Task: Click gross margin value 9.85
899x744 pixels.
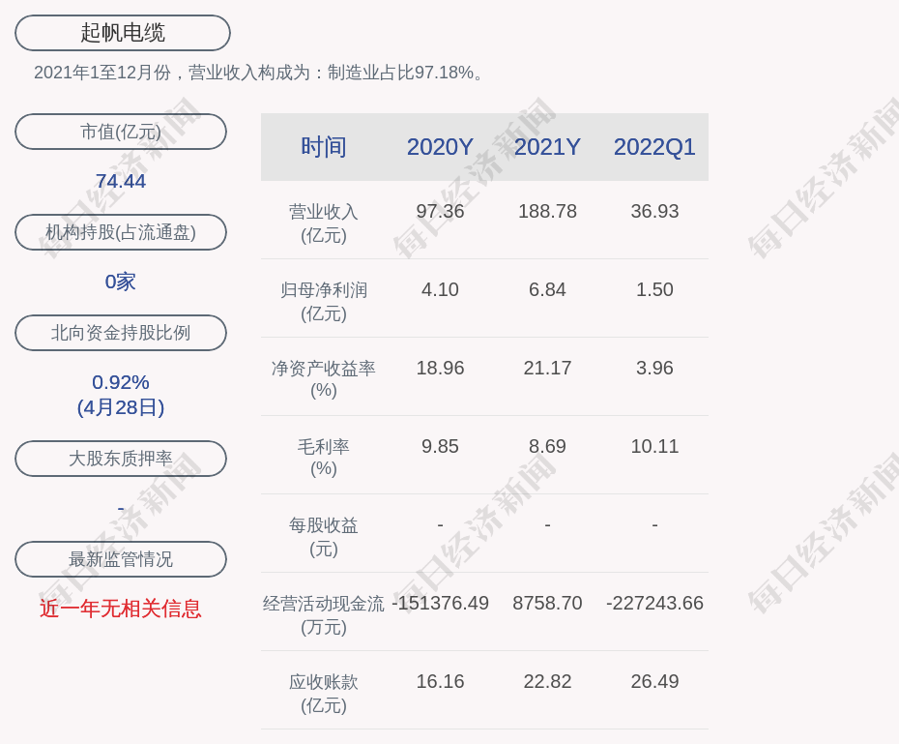Action: pyautogui.click(x=440, y=446)
